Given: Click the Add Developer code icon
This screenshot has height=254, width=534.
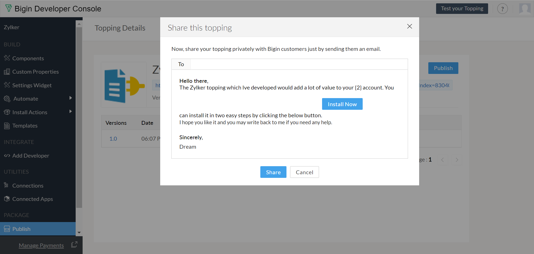Looking at the screenshot, I should pyautogui.click(x=7, y=156).
